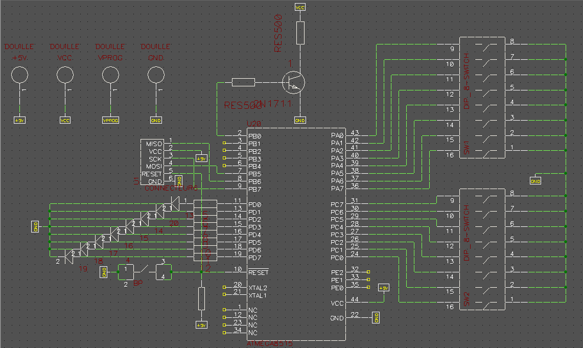The height and width of the screenshot is (348, 583).
Task: Select the DOUILLE GND socket circle
Action: point(156,75)
